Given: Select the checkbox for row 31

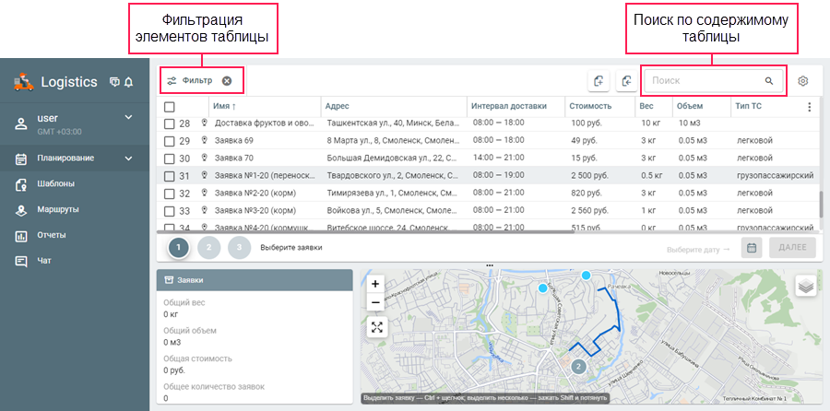Looking at the screenshot, I should pos(169,176).
